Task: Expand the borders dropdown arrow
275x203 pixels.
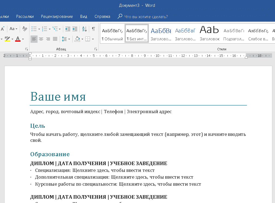Action: [x=93, y=39]
